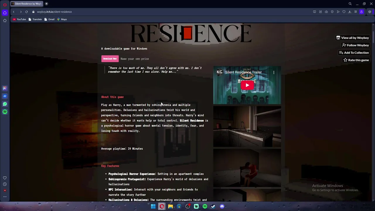The image size is (375, 211).
Task: Search open tabs magnifier icon
Action: point(350,4)
